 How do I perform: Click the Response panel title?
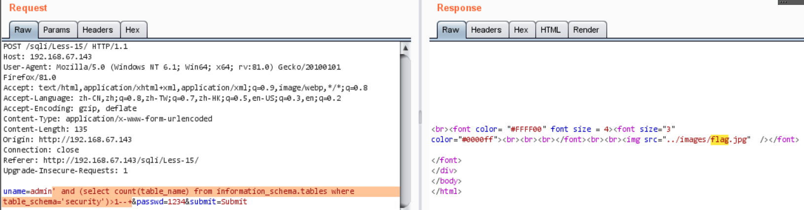pyautogui.click(x=459, y=8)
